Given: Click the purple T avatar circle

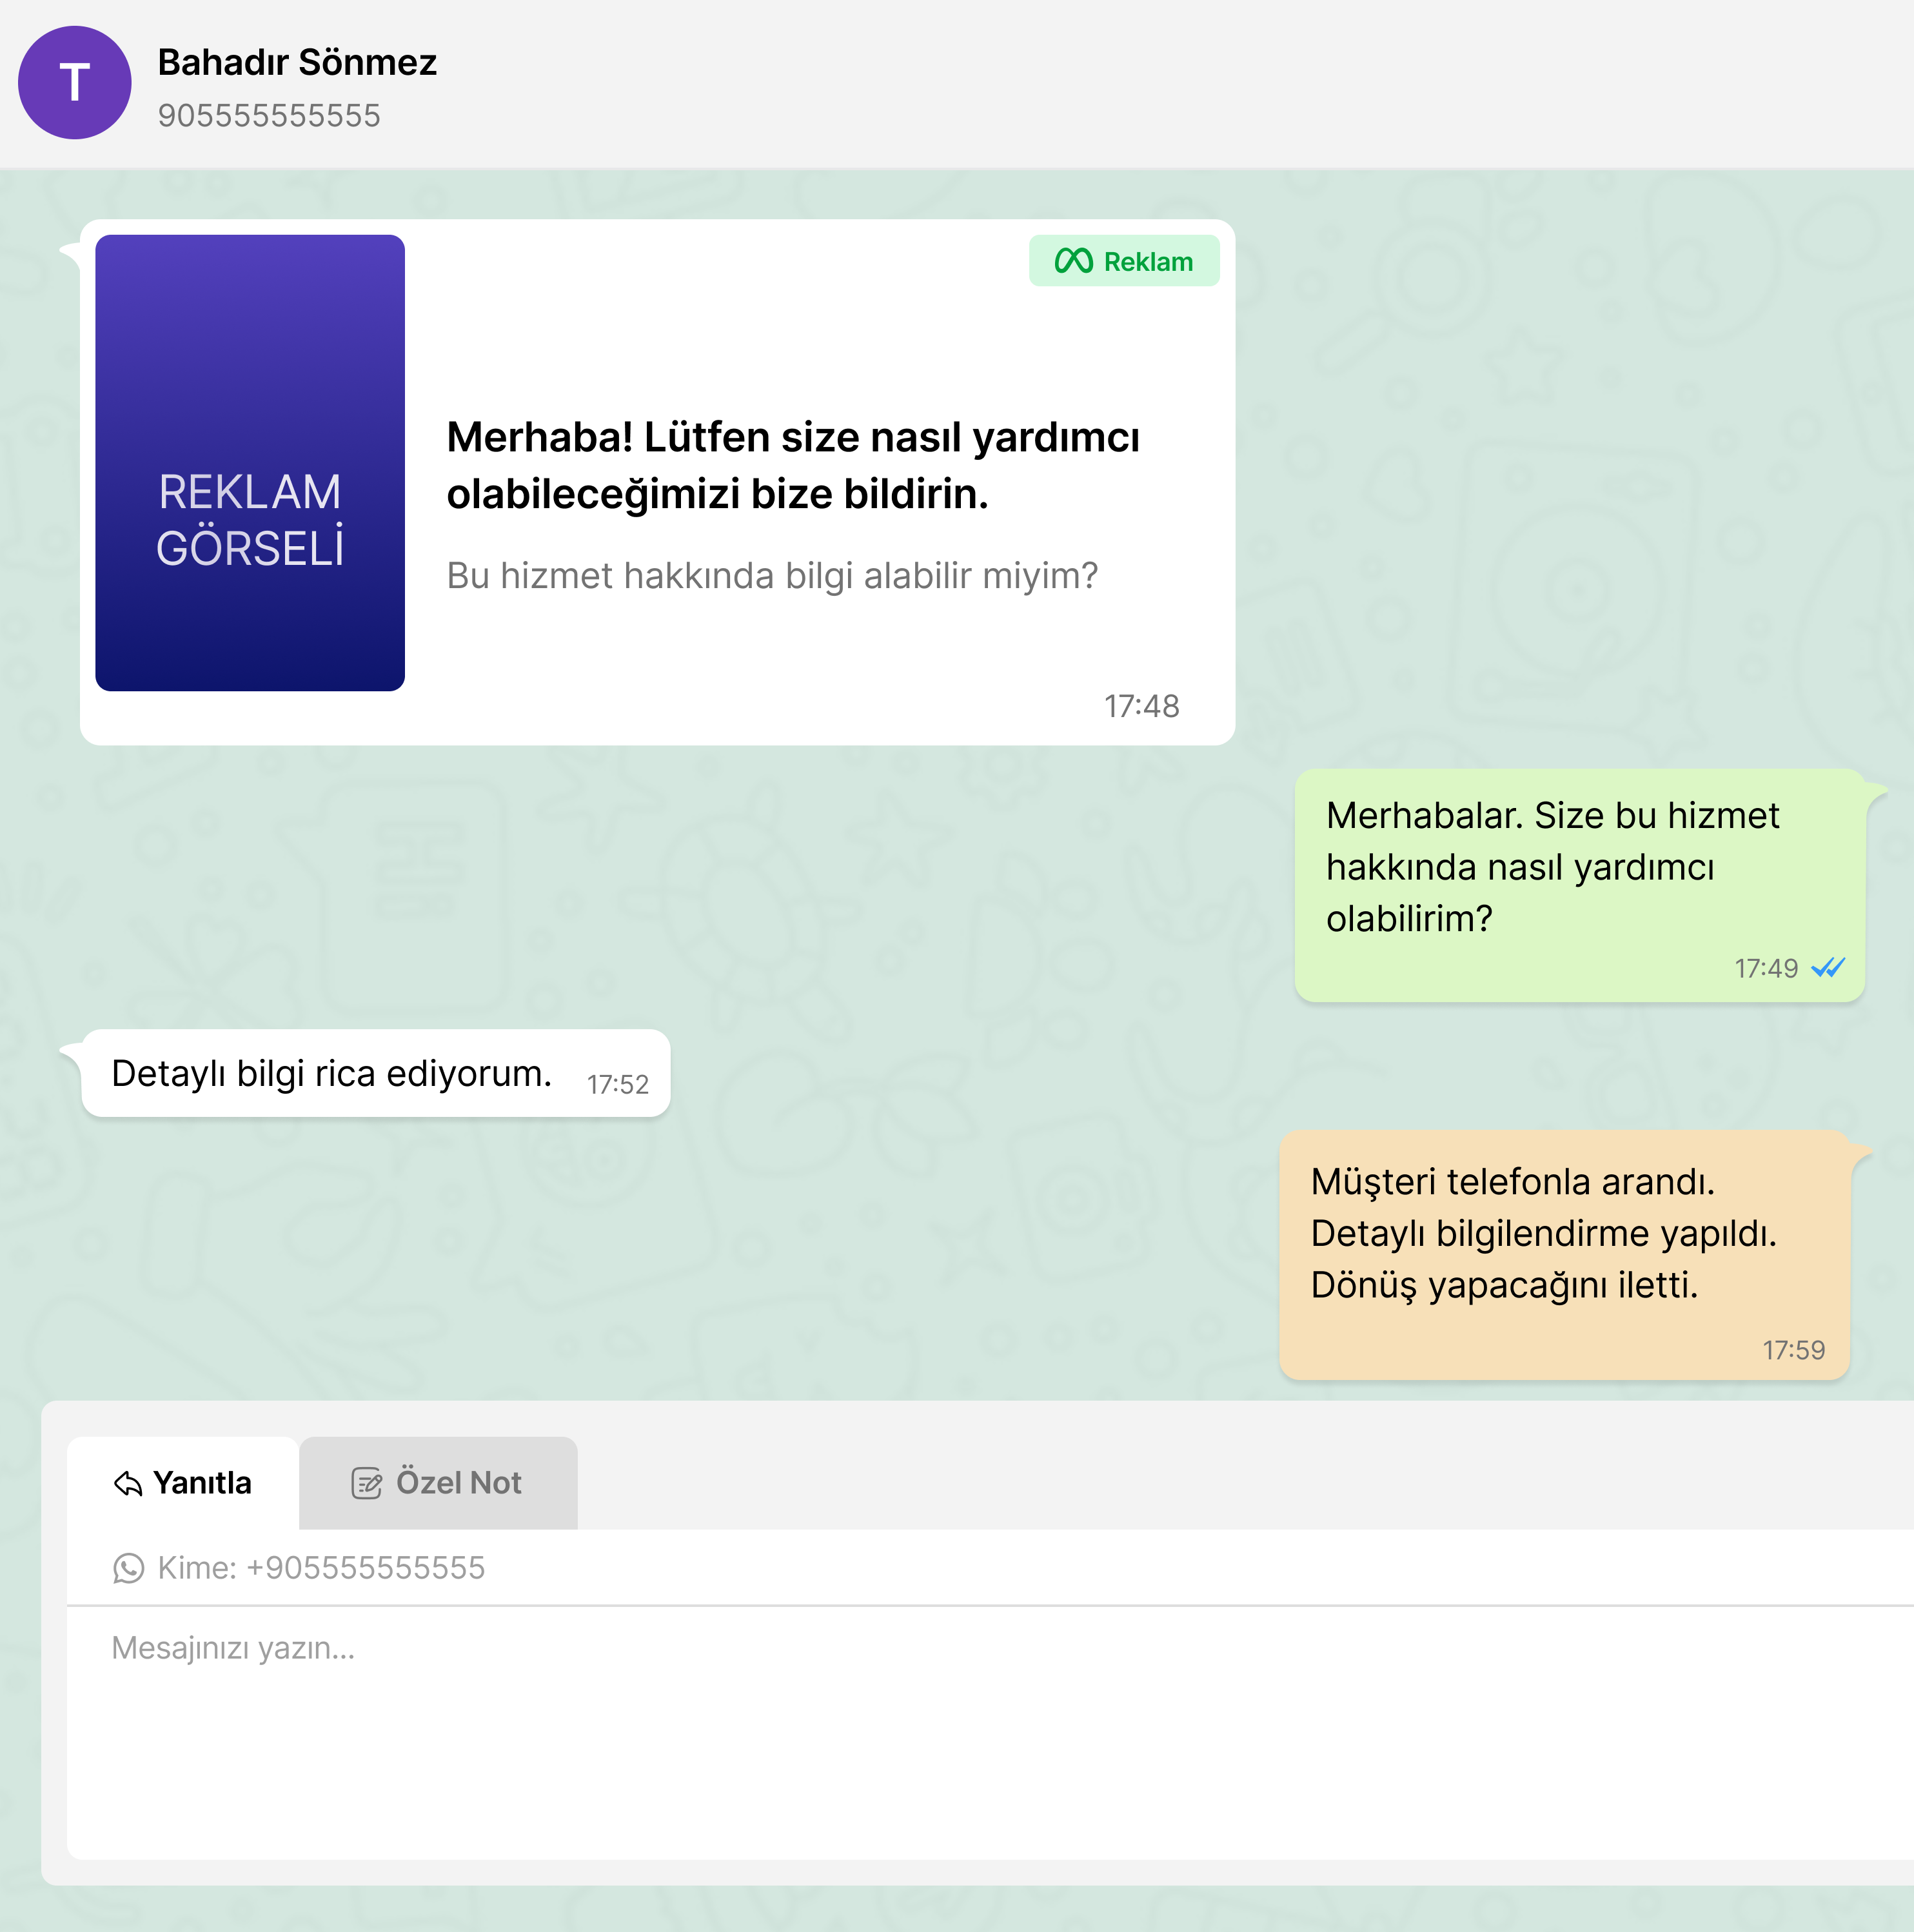Looking at the screenshot, I should 75,83.
